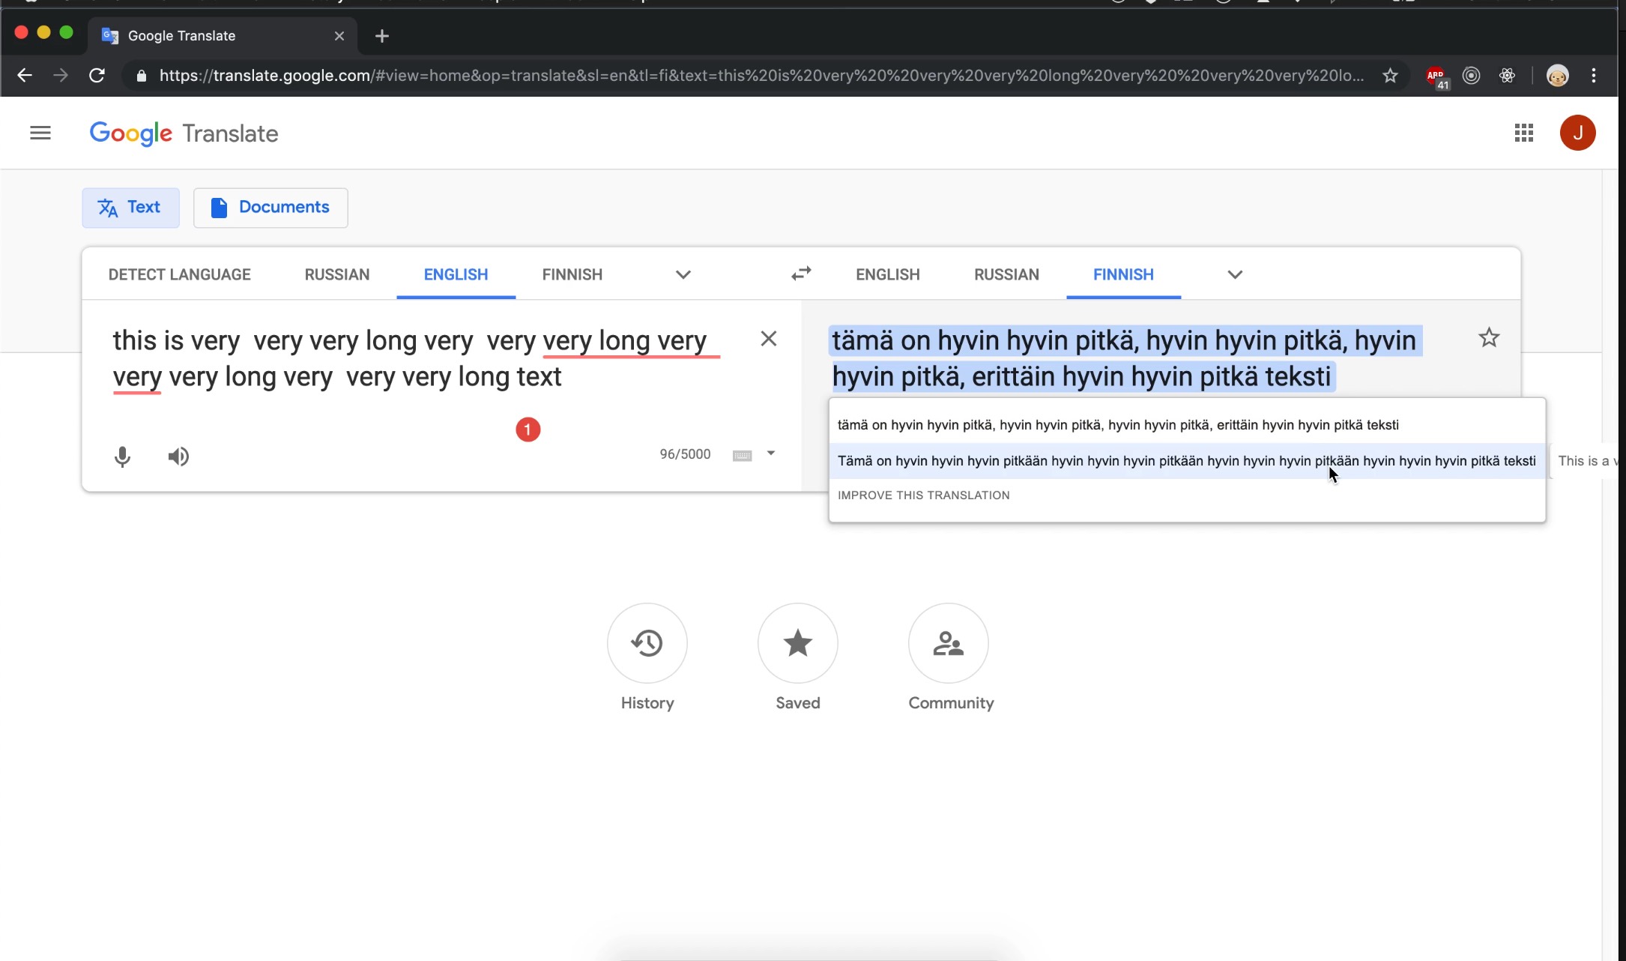Activate voice input with the microphone icon
Image resolution: width=1626 pixels, height=961 pixels.
pos(122,457)
